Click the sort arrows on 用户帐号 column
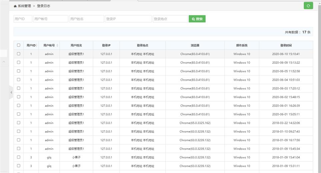This screenshot has height=173, width=321. (57, 45)
